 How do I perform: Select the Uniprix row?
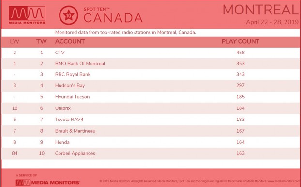click(150, 108)
